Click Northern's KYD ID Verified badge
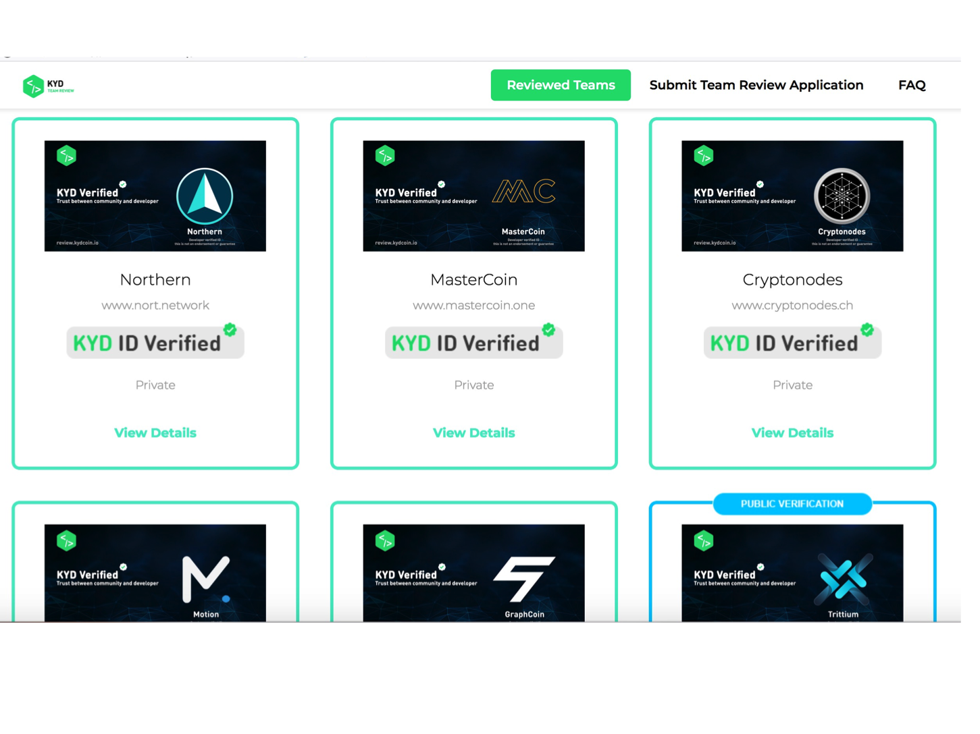The width and height of the screenshot is (980, 734). (x=155, y=342)
